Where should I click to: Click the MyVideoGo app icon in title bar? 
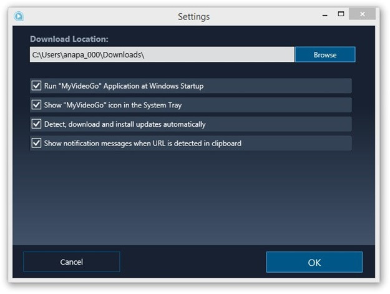19,16
